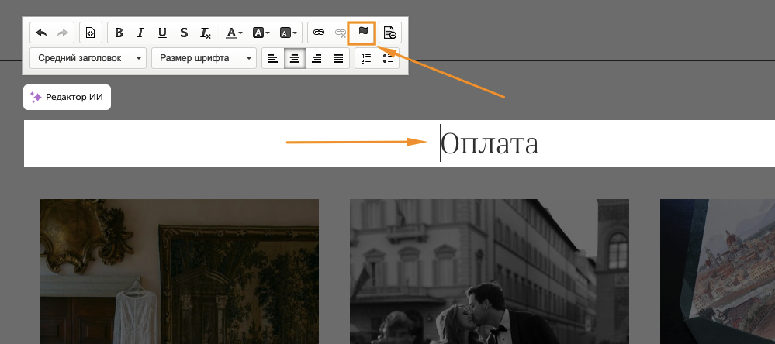The width and height of the screenshot is (775, 344).
Task: Click into the Оплата heading text
Action: point(489,143)
